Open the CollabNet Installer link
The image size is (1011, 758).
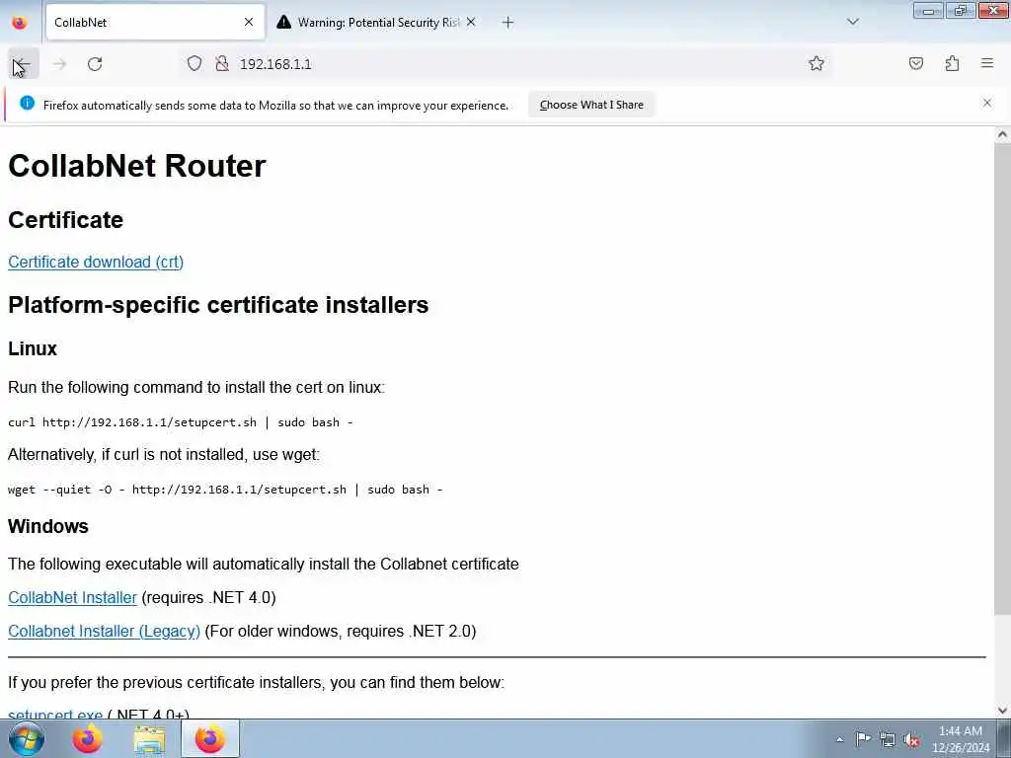pyautogui.click(x=72, y=597)
